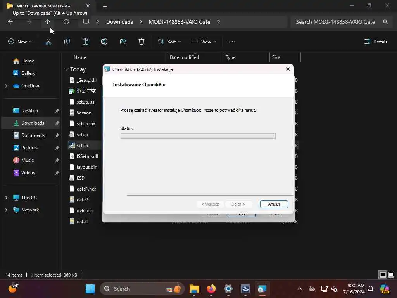The width and height of the screenshot is (397, 298).
Task: Go back with the Explorer back arrow
Action: pos(10,22)
